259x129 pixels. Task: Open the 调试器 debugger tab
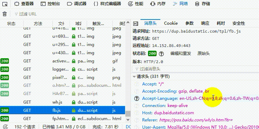click(77, 4)
